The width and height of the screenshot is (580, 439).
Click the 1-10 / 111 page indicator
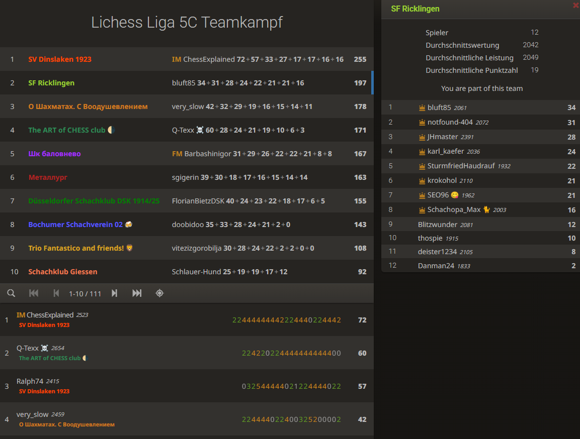(x=85, y=294)
